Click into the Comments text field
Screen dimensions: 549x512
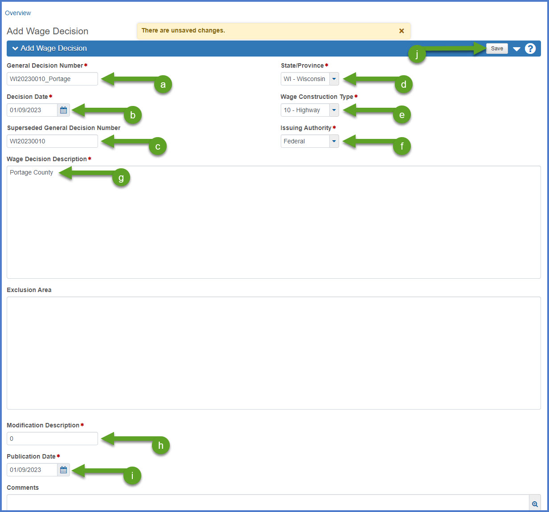click(267, 503)
